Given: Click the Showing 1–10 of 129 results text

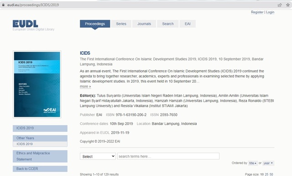Looking at the screenshot, I should (99, 174).
